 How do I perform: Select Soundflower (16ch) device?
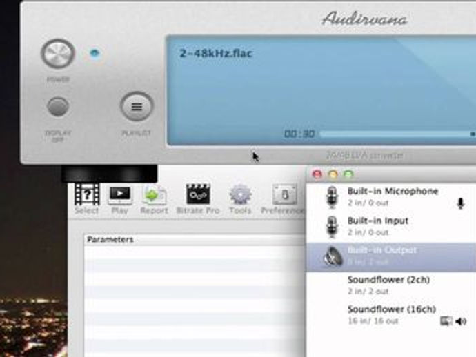point(391,315)
